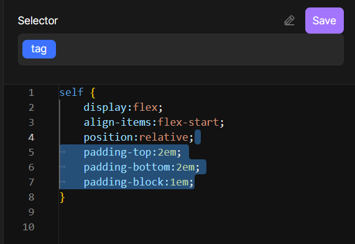Viewport: 355px width, 244px height.
Task: Click line number 8 in the gutter
Action: click(x=31, y=197)
